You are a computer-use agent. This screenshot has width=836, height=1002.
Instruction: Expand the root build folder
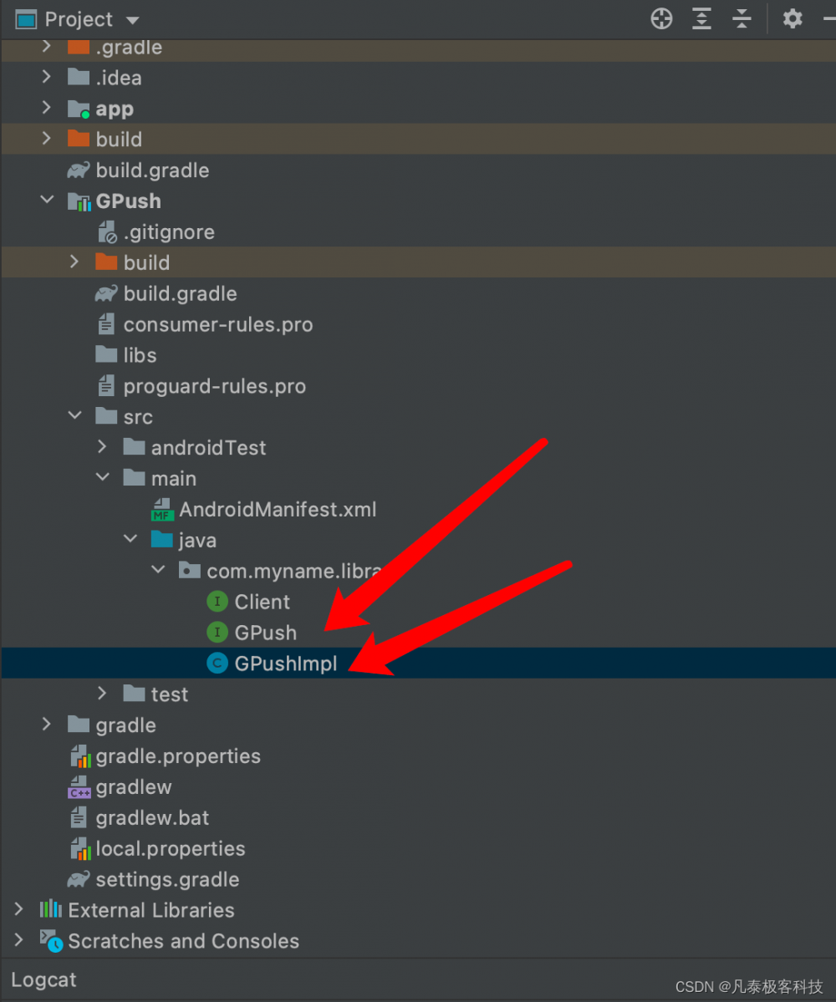[x=46, y=138]
